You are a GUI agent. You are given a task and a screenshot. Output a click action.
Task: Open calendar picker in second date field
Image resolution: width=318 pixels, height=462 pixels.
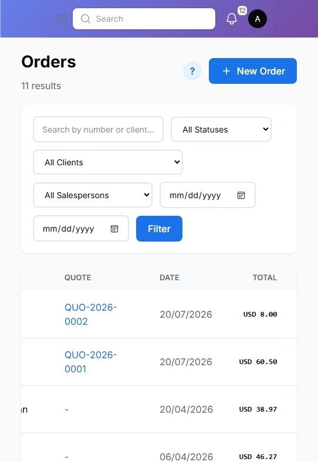click(114, 229)
